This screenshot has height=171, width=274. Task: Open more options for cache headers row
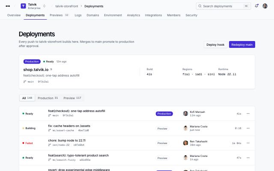tap(248, 128)
